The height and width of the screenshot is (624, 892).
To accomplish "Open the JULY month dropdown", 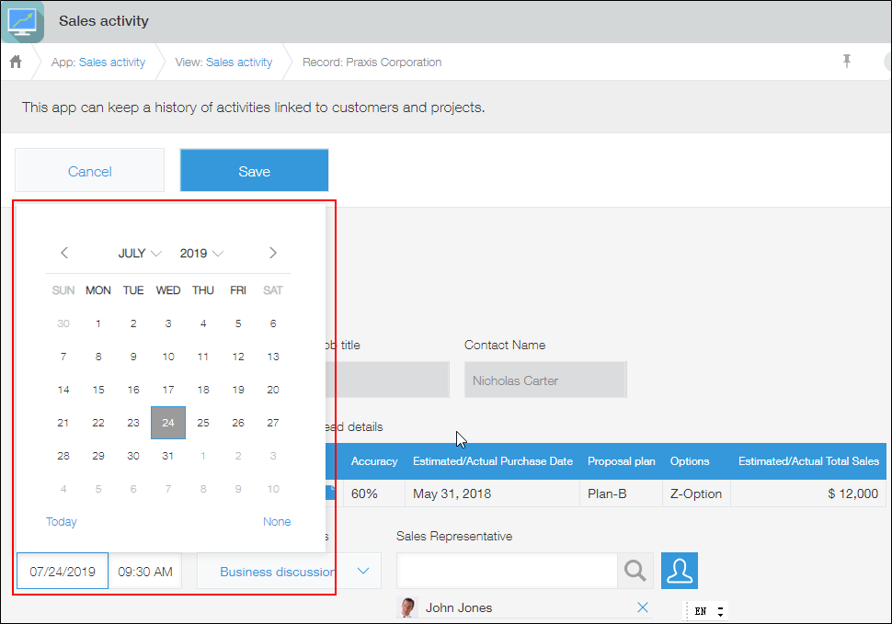I will pos(140,253).
